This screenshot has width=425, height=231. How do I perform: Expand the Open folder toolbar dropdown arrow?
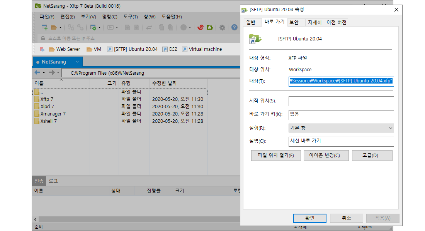pyautogui.click(x=60, y=28)
